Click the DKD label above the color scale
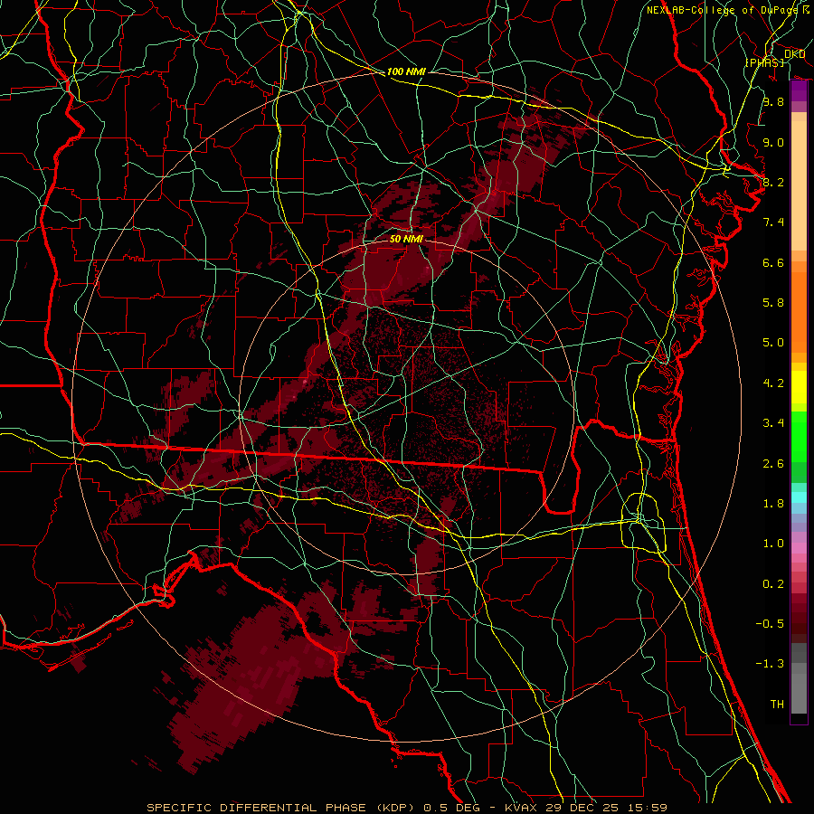The image size is (814, 814). point(794,54)
